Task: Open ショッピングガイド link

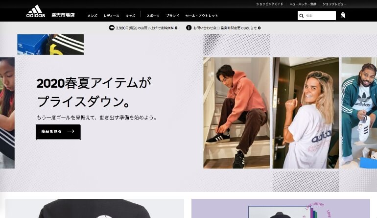Action: click(269, 4)
